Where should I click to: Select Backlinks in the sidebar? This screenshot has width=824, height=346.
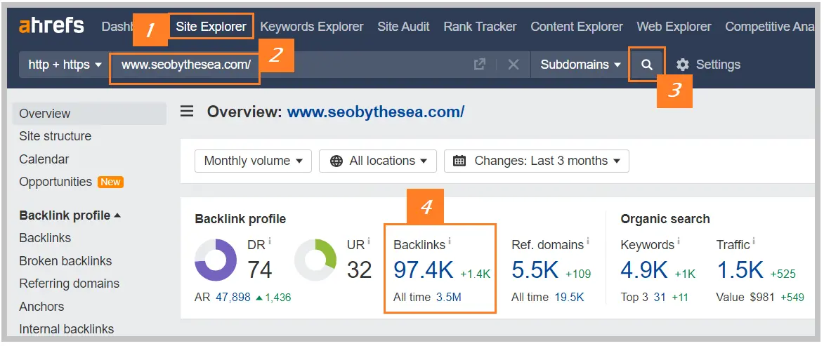tap(45, 238)
